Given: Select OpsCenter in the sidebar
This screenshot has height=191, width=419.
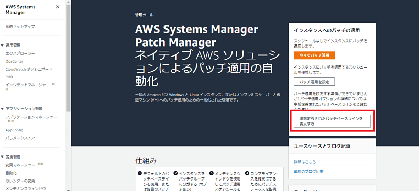Looking at the screenshot, I should pyautogui.click(x=15, y=61).
